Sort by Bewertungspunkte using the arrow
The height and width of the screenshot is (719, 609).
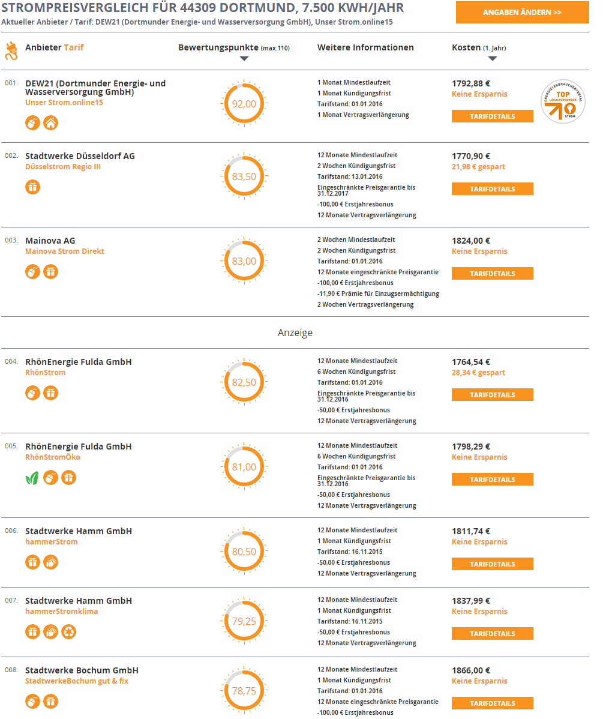[244, 59]
